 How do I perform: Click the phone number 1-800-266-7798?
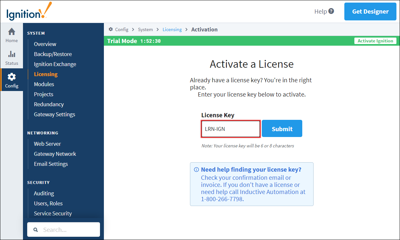point(222,199)
